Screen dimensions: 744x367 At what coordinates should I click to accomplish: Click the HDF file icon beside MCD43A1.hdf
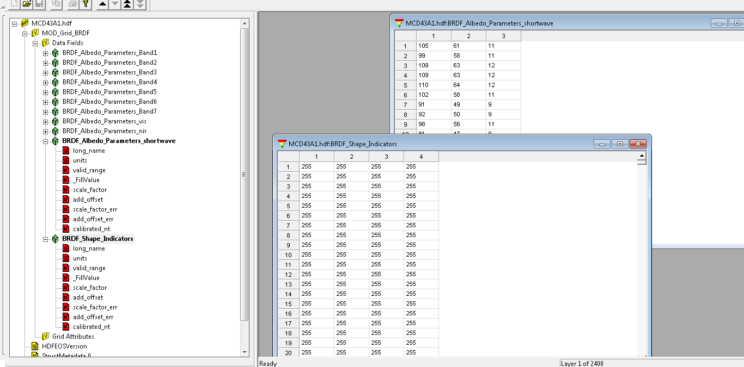pyautogui.click(x=24, y=23)
